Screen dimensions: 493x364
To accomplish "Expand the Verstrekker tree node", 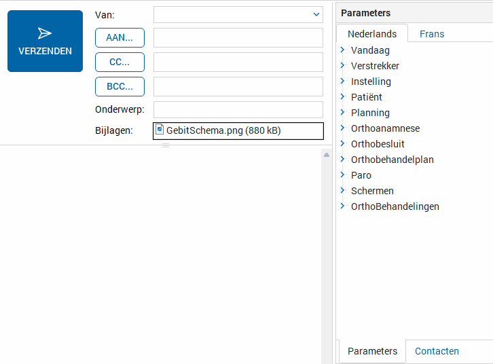I will [342, 65].
